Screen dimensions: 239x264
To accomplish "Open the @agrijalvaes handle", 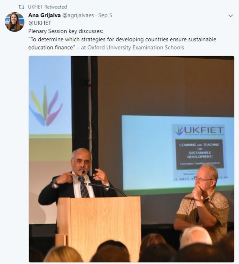I will click(x=78, y=15).
